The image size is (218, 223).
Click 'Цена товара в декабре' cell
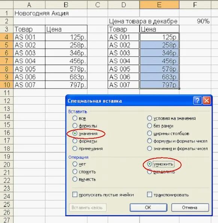tap(143, 21)
